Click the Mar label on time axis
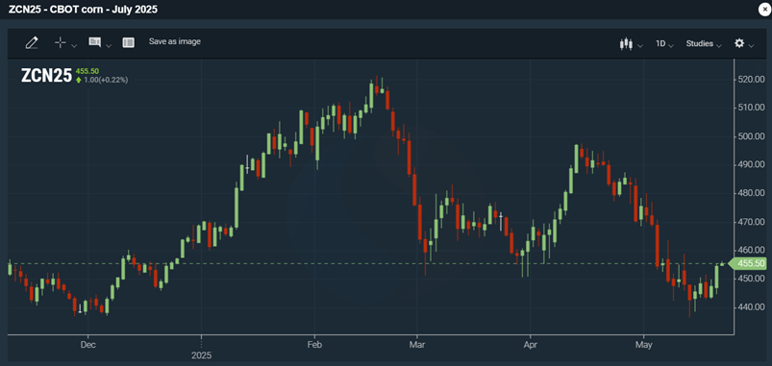Image resolution: width=772 pixels, height=366 pixels. coord(417,345)
